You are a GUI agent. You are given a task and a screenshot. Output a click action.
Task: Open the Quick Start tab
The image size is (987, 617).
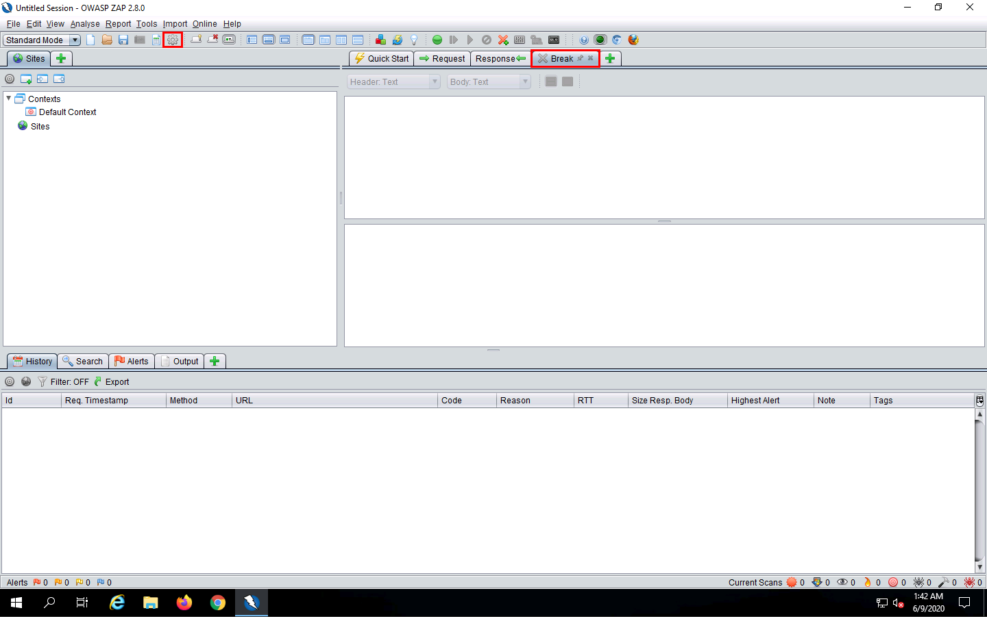pyautogui.click(x=382, y=58)
